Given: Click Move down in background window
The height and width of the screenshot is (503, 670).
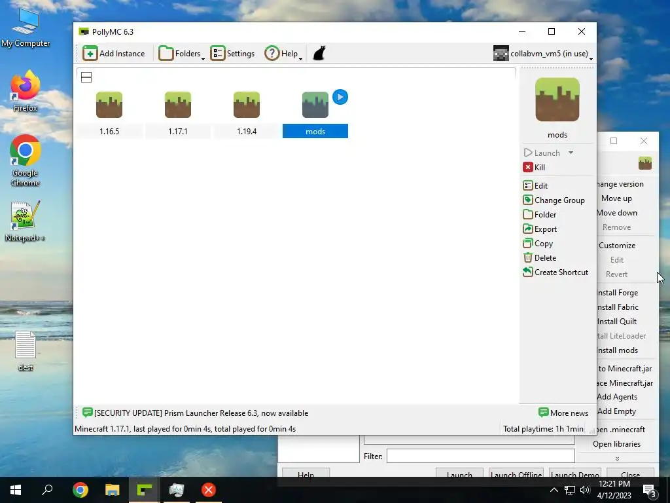Looking at the screenshot, I should 617,213.
